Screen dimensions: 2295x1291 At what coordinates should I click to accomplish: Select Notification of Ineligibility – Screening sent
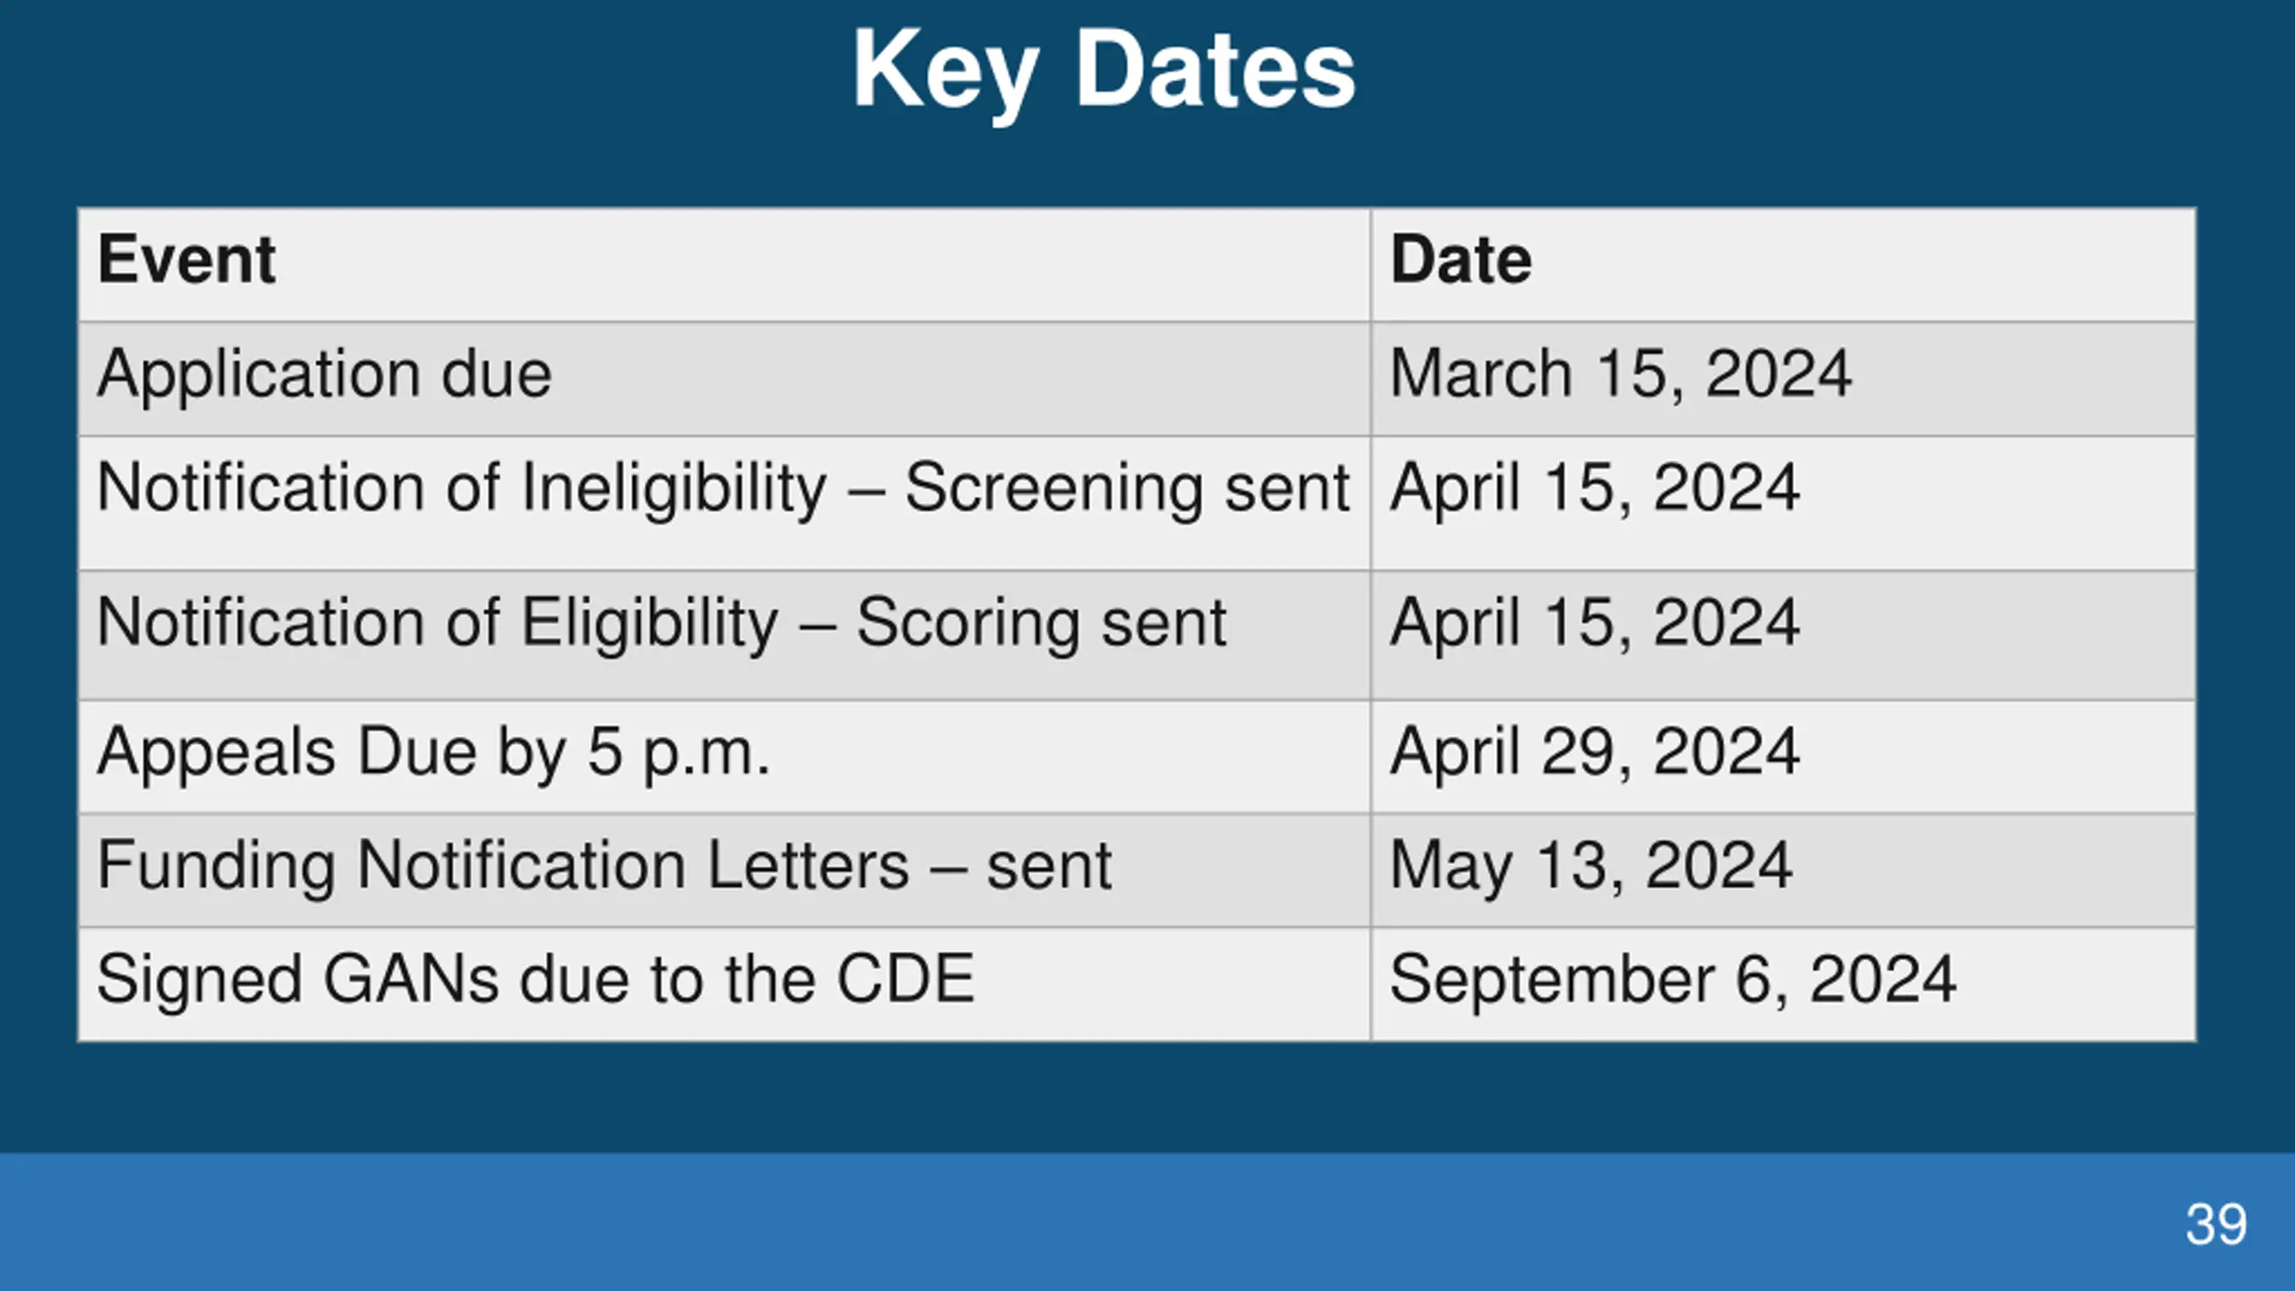click(724, 503)
